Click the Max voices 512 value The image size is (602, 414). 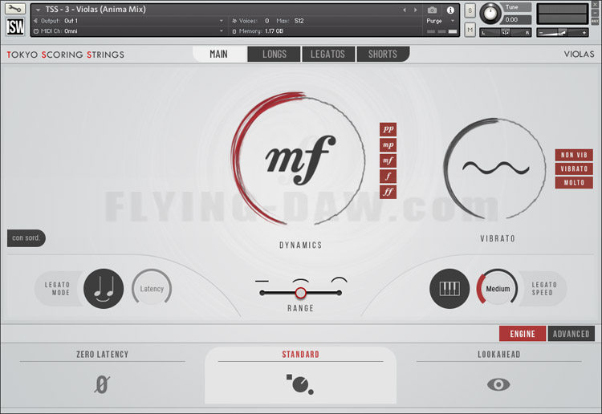coord(299,21)
